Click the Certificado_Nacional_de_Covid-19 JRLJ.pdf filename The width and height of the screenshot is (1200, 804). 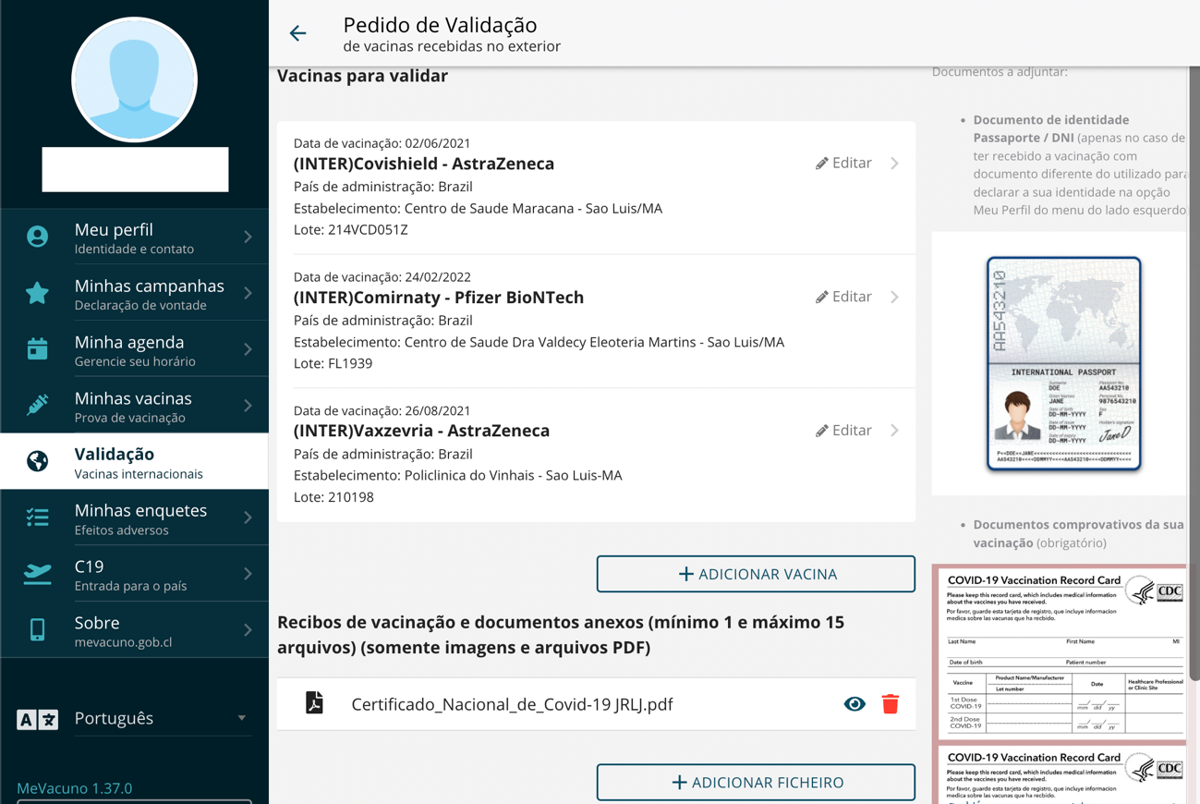tap(512, 704)
